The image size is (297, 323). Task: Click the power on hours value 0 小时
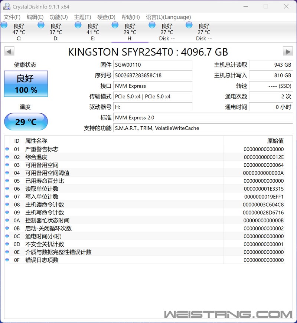click(271, 107)
